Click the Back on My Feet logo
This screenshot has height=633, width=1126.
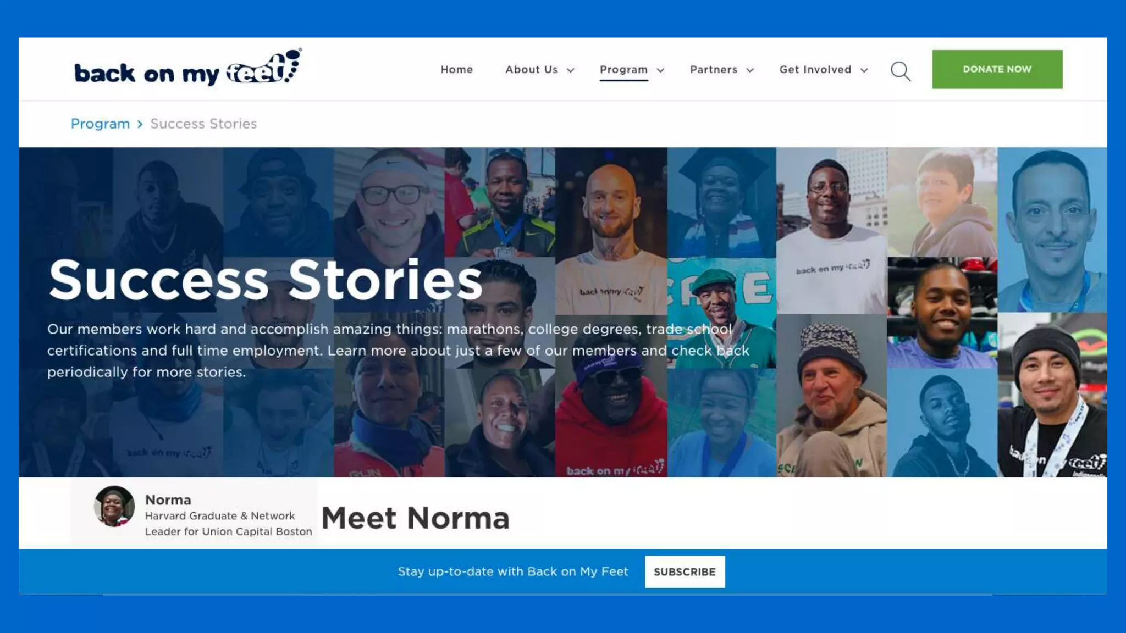(x=188, y=68)
